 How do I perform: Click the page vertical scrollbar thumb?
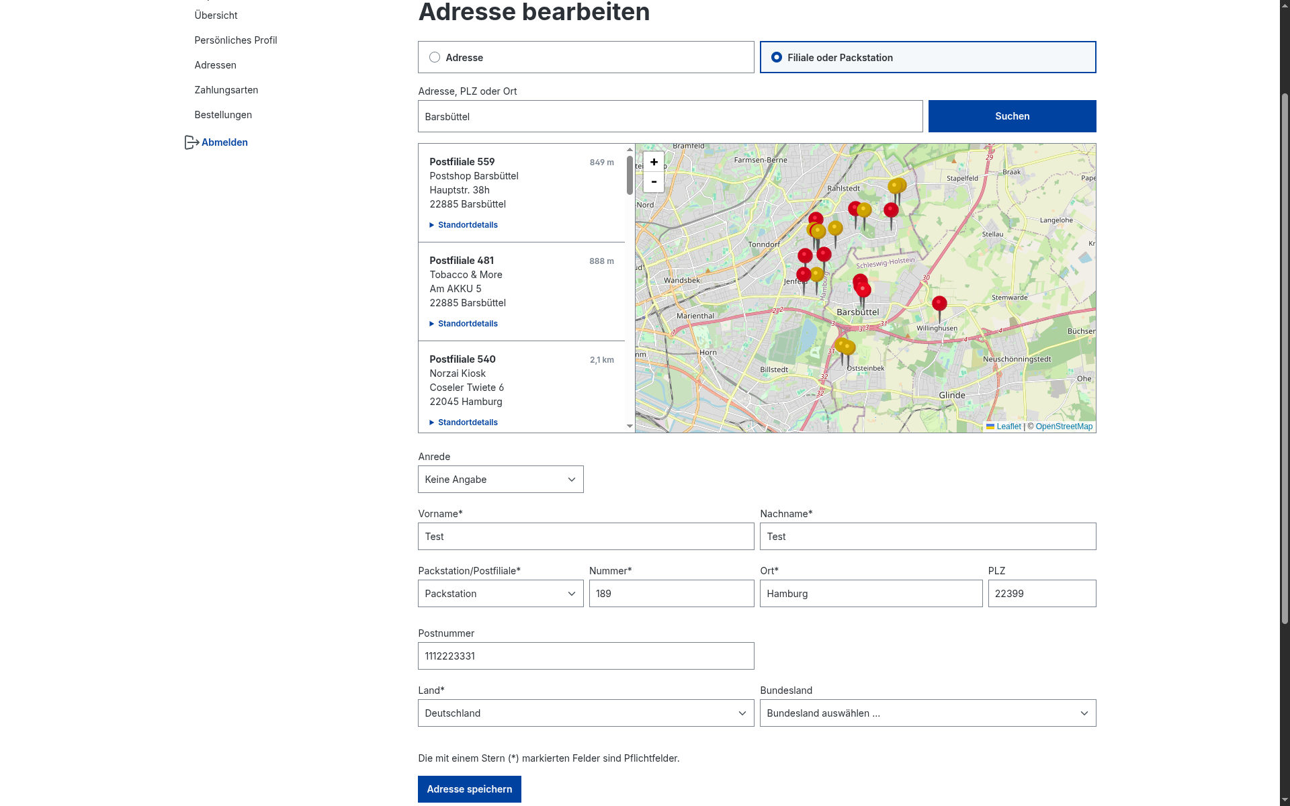point(1285,359)
